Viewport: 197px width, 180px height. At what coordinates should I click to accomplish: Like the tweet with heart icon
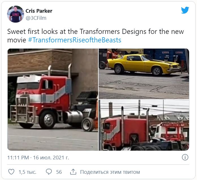11,172
